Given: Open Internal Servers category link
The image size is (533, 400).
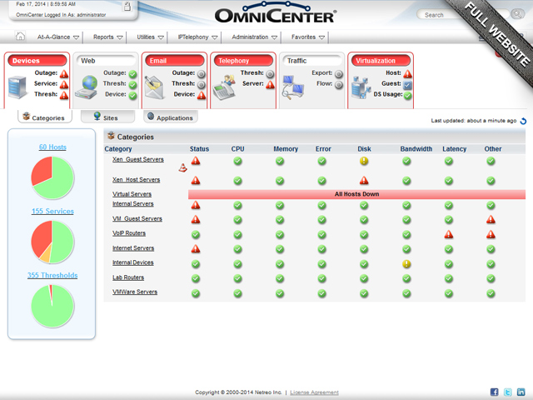Looking at the screenshot, I should [x=133, y=203].
